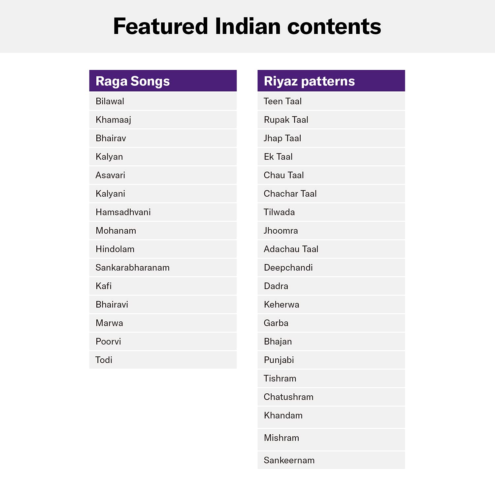Select the Bhairavi raga song
Image resolution: width=495 pixels, height=495 pixels.
click(112, 305)
